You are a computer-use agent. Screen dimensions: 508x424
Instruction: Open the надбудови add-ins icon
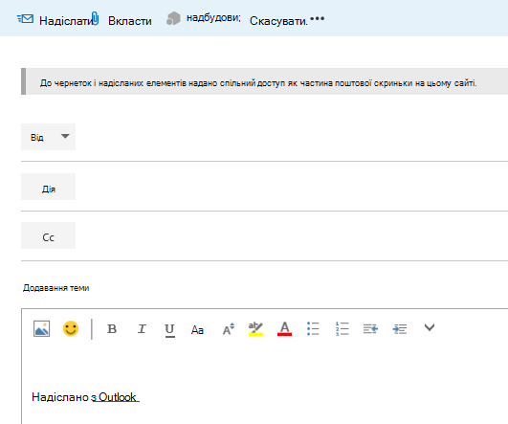tap(173, 18)
